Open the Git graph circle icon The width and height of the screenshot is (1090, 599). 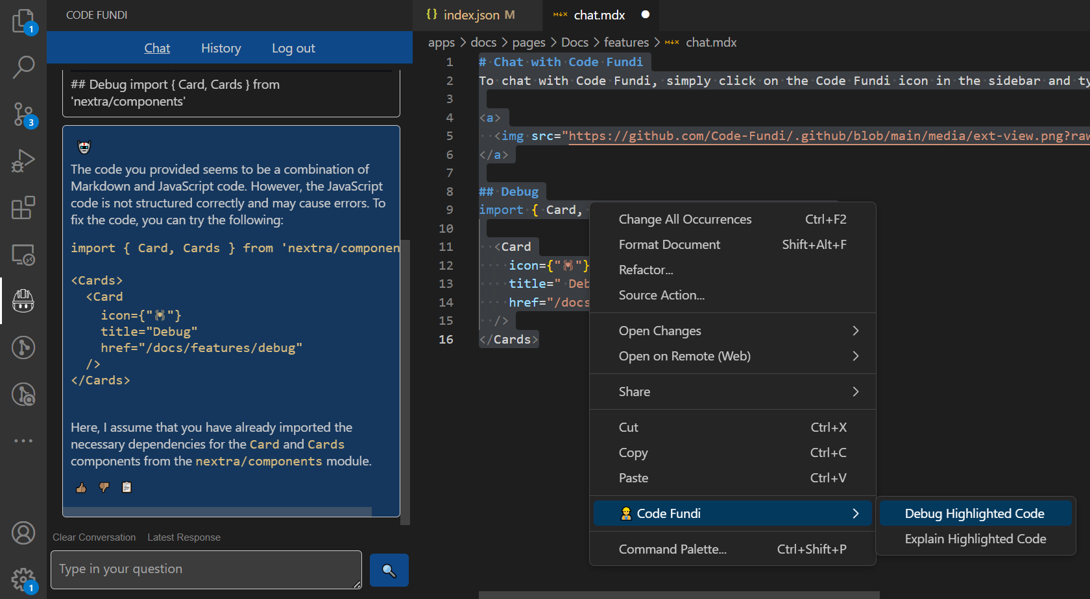(x=23, y=347)
